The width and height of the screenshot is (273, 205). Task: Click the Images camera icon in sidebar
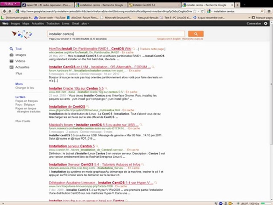[x=11, y=55]
